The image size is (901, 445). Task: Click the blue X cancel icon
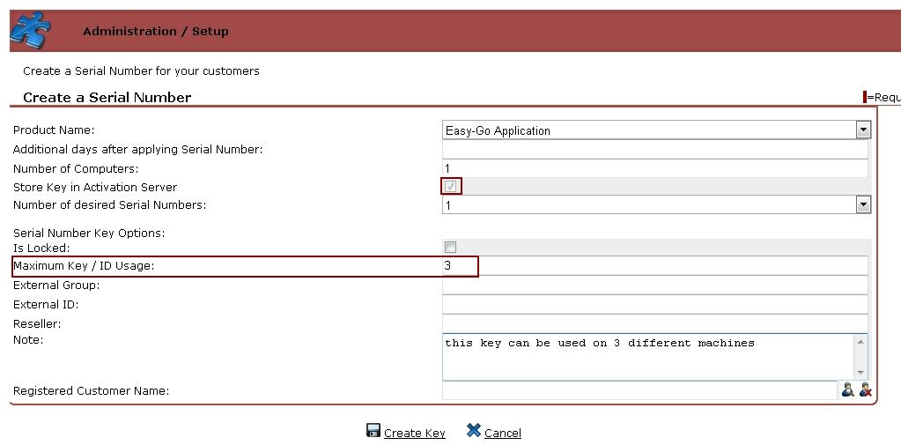(473, 431)
